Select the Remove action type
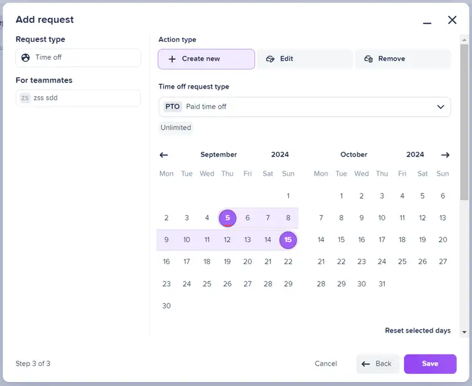The height and width of the screenshot is (386, 472). click(403, 59)
